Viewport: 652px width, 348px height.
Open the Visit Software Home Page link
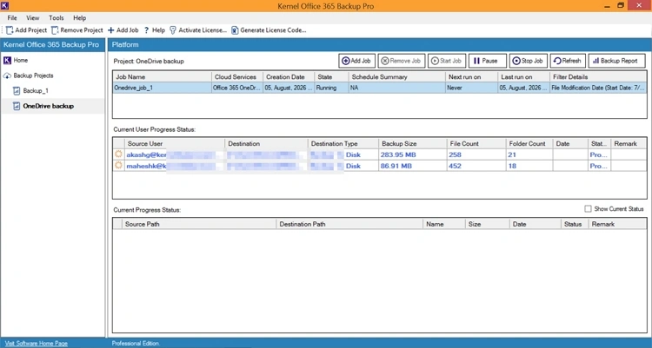coord(37,344)
